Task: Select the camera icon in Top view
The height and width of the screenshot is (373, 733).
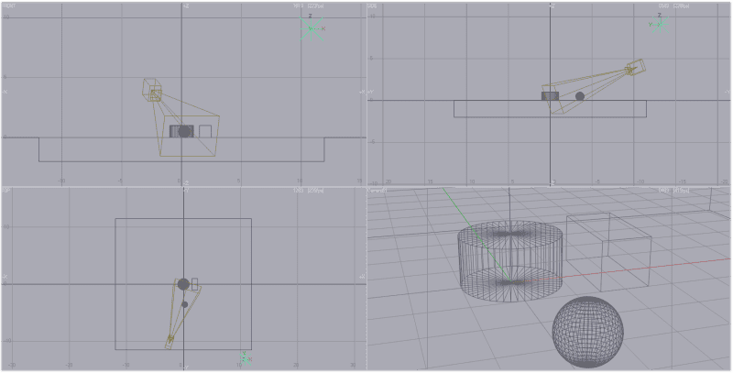Action: pyautogui.click(x=170, y=340)
